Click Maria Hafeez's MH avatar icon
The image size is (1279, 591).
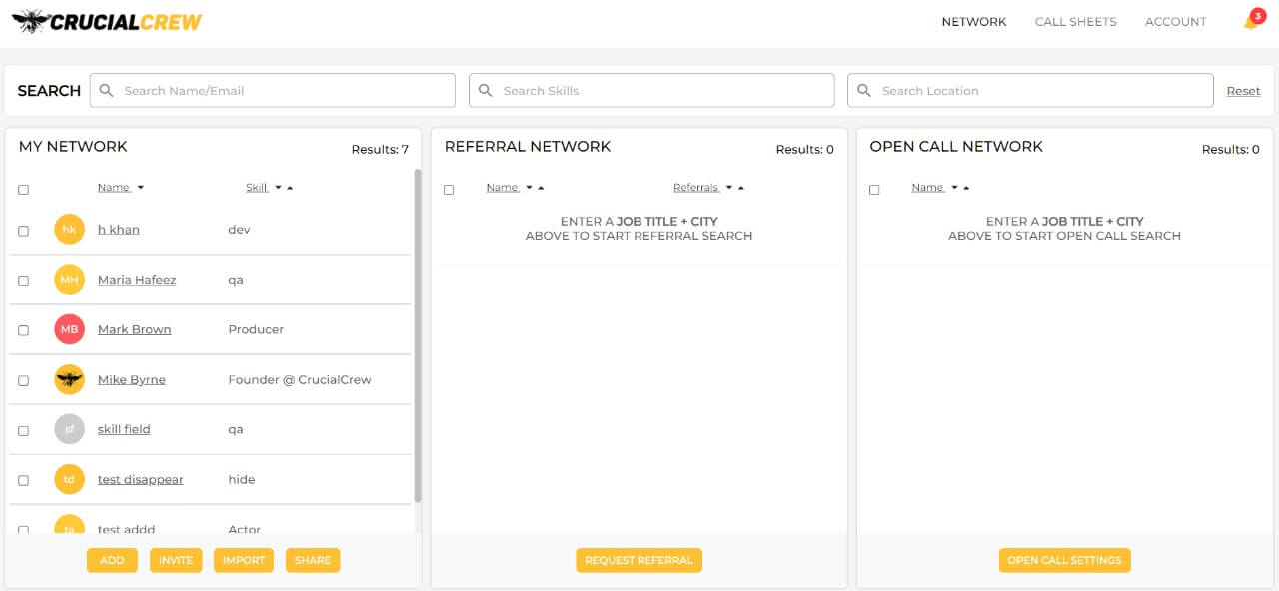(x=69, y=280)
